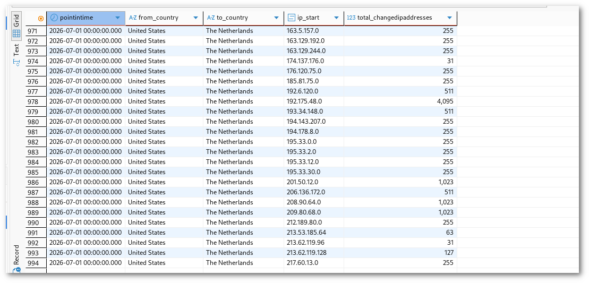This screenshot has height=283, width=589.
Task: Click the ip_start cell 194.143.207.0
Action: point(314,122)
